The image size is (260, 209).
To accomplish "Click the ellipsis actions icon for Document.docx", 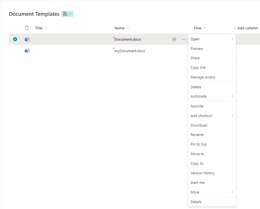I will point(184,39).
